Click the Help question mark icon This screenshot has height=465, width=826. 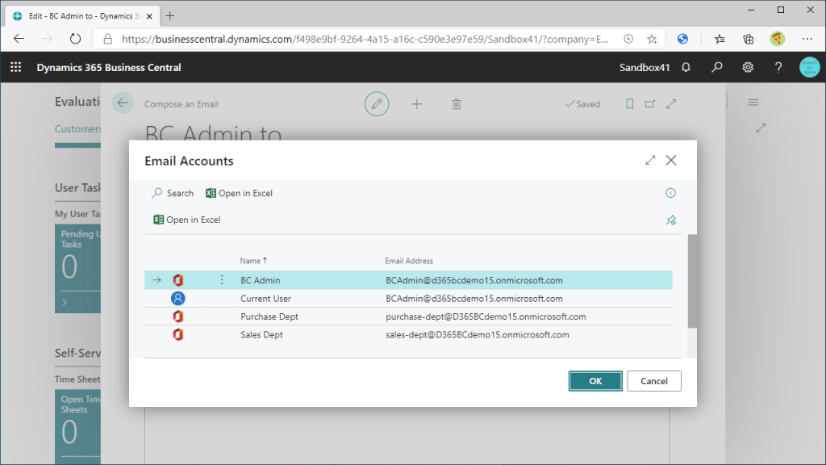(778, 68)
